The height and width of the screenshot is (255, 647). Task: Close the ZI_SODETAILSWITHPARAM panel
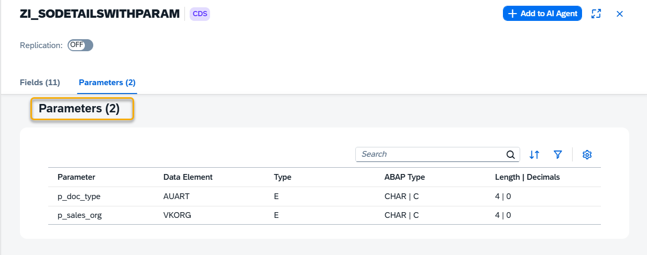click(619, 14)
